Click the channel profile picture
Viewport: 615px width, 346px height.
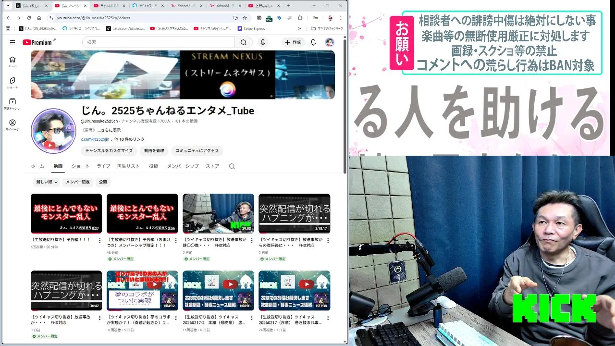[x=53, y=131]
